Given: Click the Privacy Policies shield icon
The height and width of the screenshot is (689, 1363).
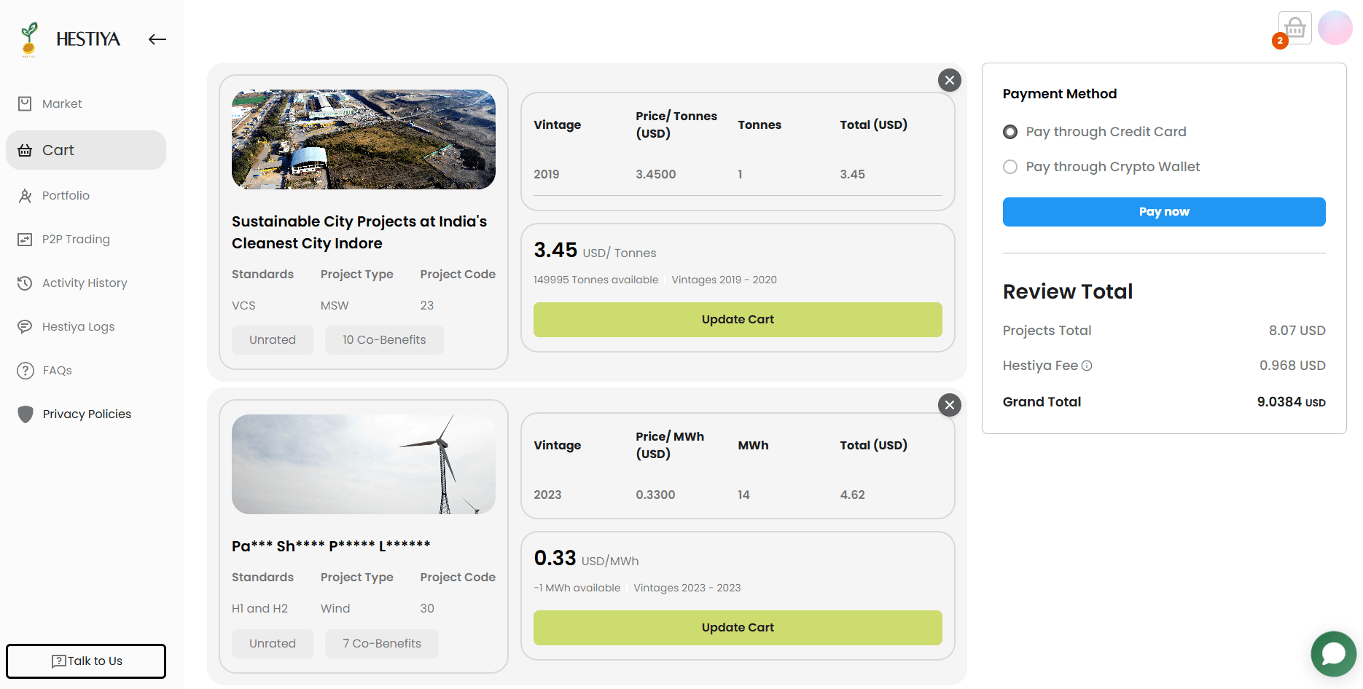Looking at the screenshot, I should (26, 414).
